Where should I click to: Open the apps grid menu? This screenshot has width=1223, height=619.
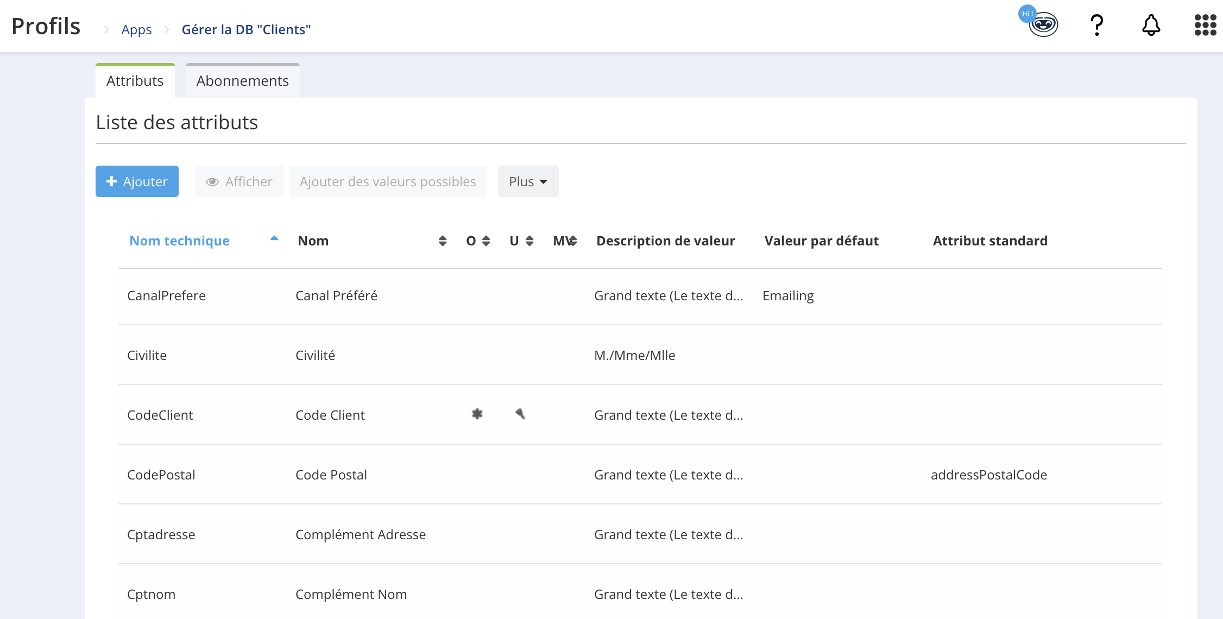pos(1206,25)
